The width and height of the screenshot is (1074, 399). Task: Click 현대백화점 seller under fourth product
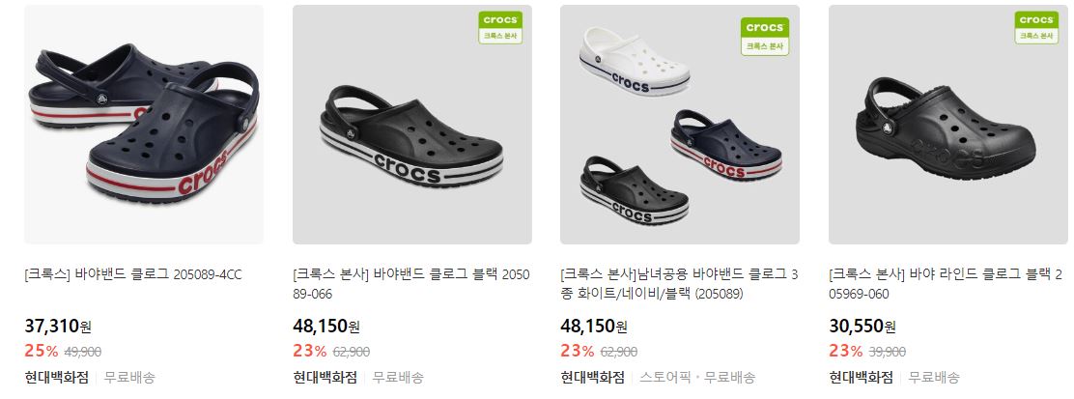coord(862,377)
